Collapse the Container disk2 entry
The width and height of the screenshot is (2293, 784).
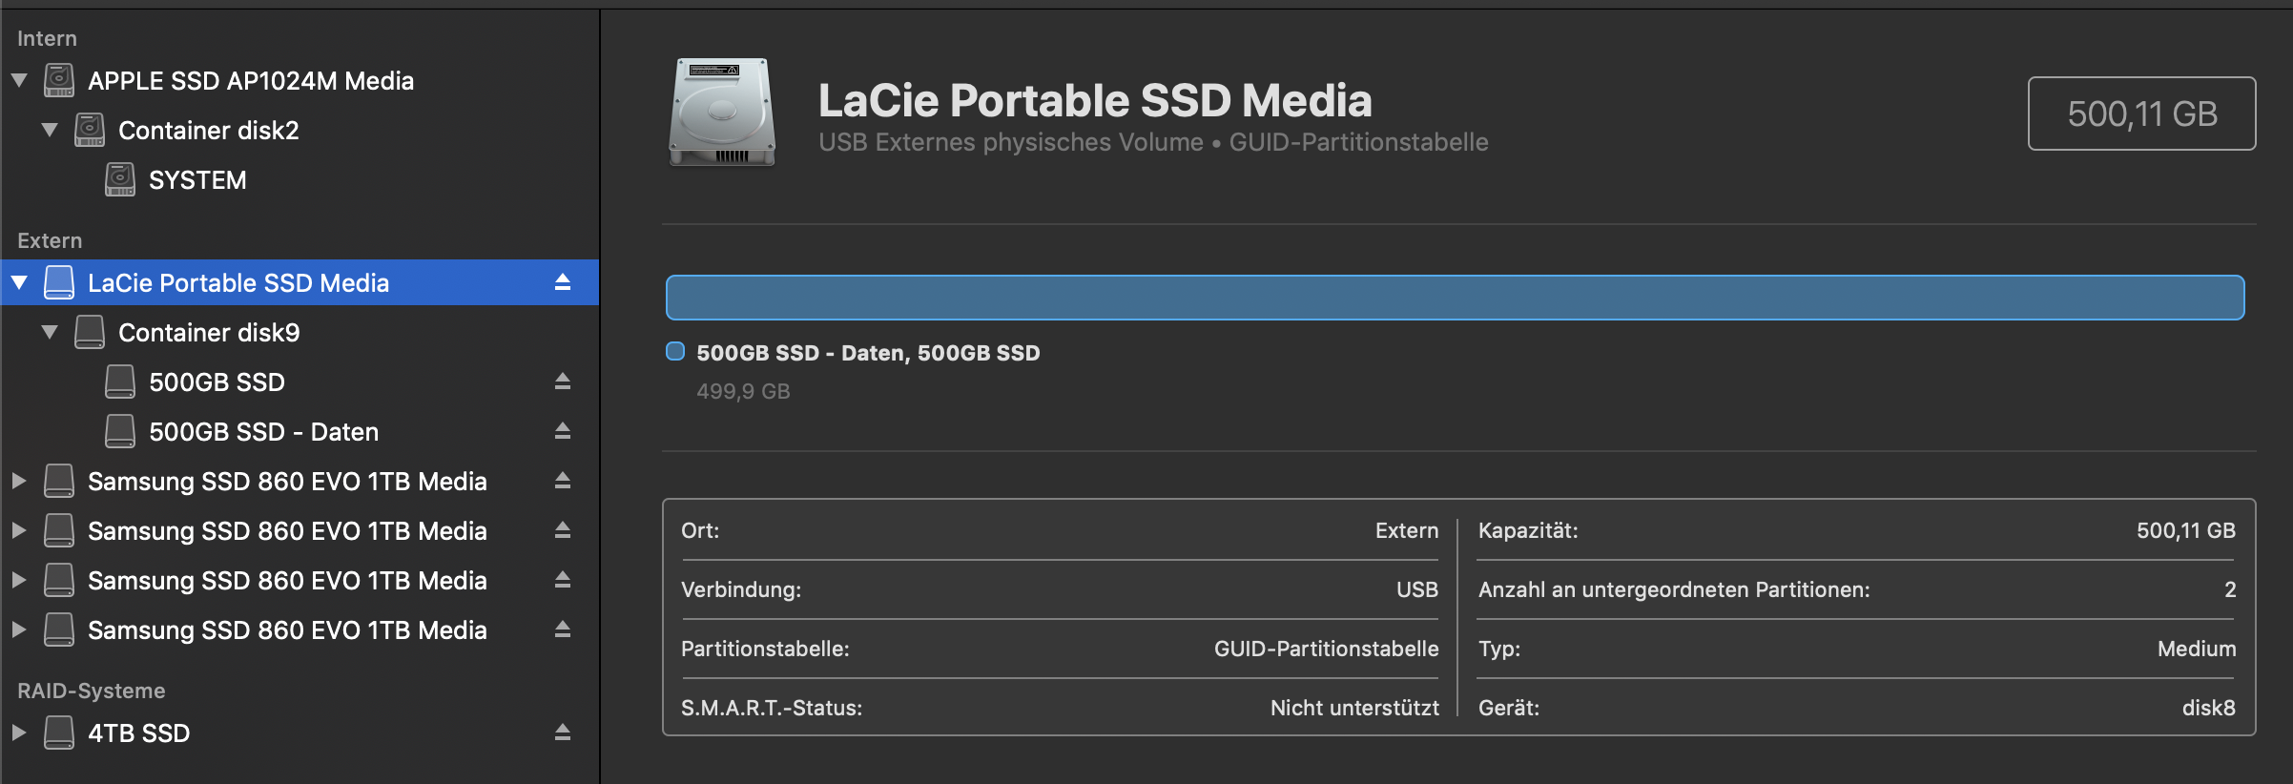50,130
